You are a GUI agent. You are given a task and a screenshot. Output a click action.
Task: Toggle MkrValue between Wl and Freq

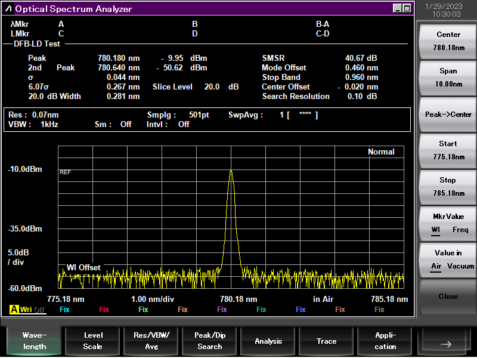click(448, 223)
